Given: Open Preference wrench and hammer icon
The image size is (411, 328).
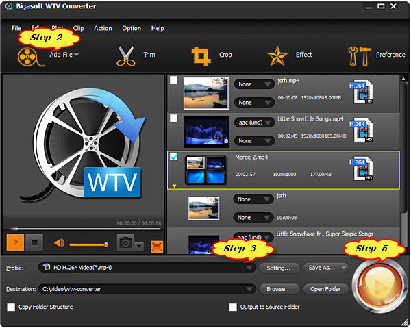Looking at the screenshot, I should click(359, 56).
